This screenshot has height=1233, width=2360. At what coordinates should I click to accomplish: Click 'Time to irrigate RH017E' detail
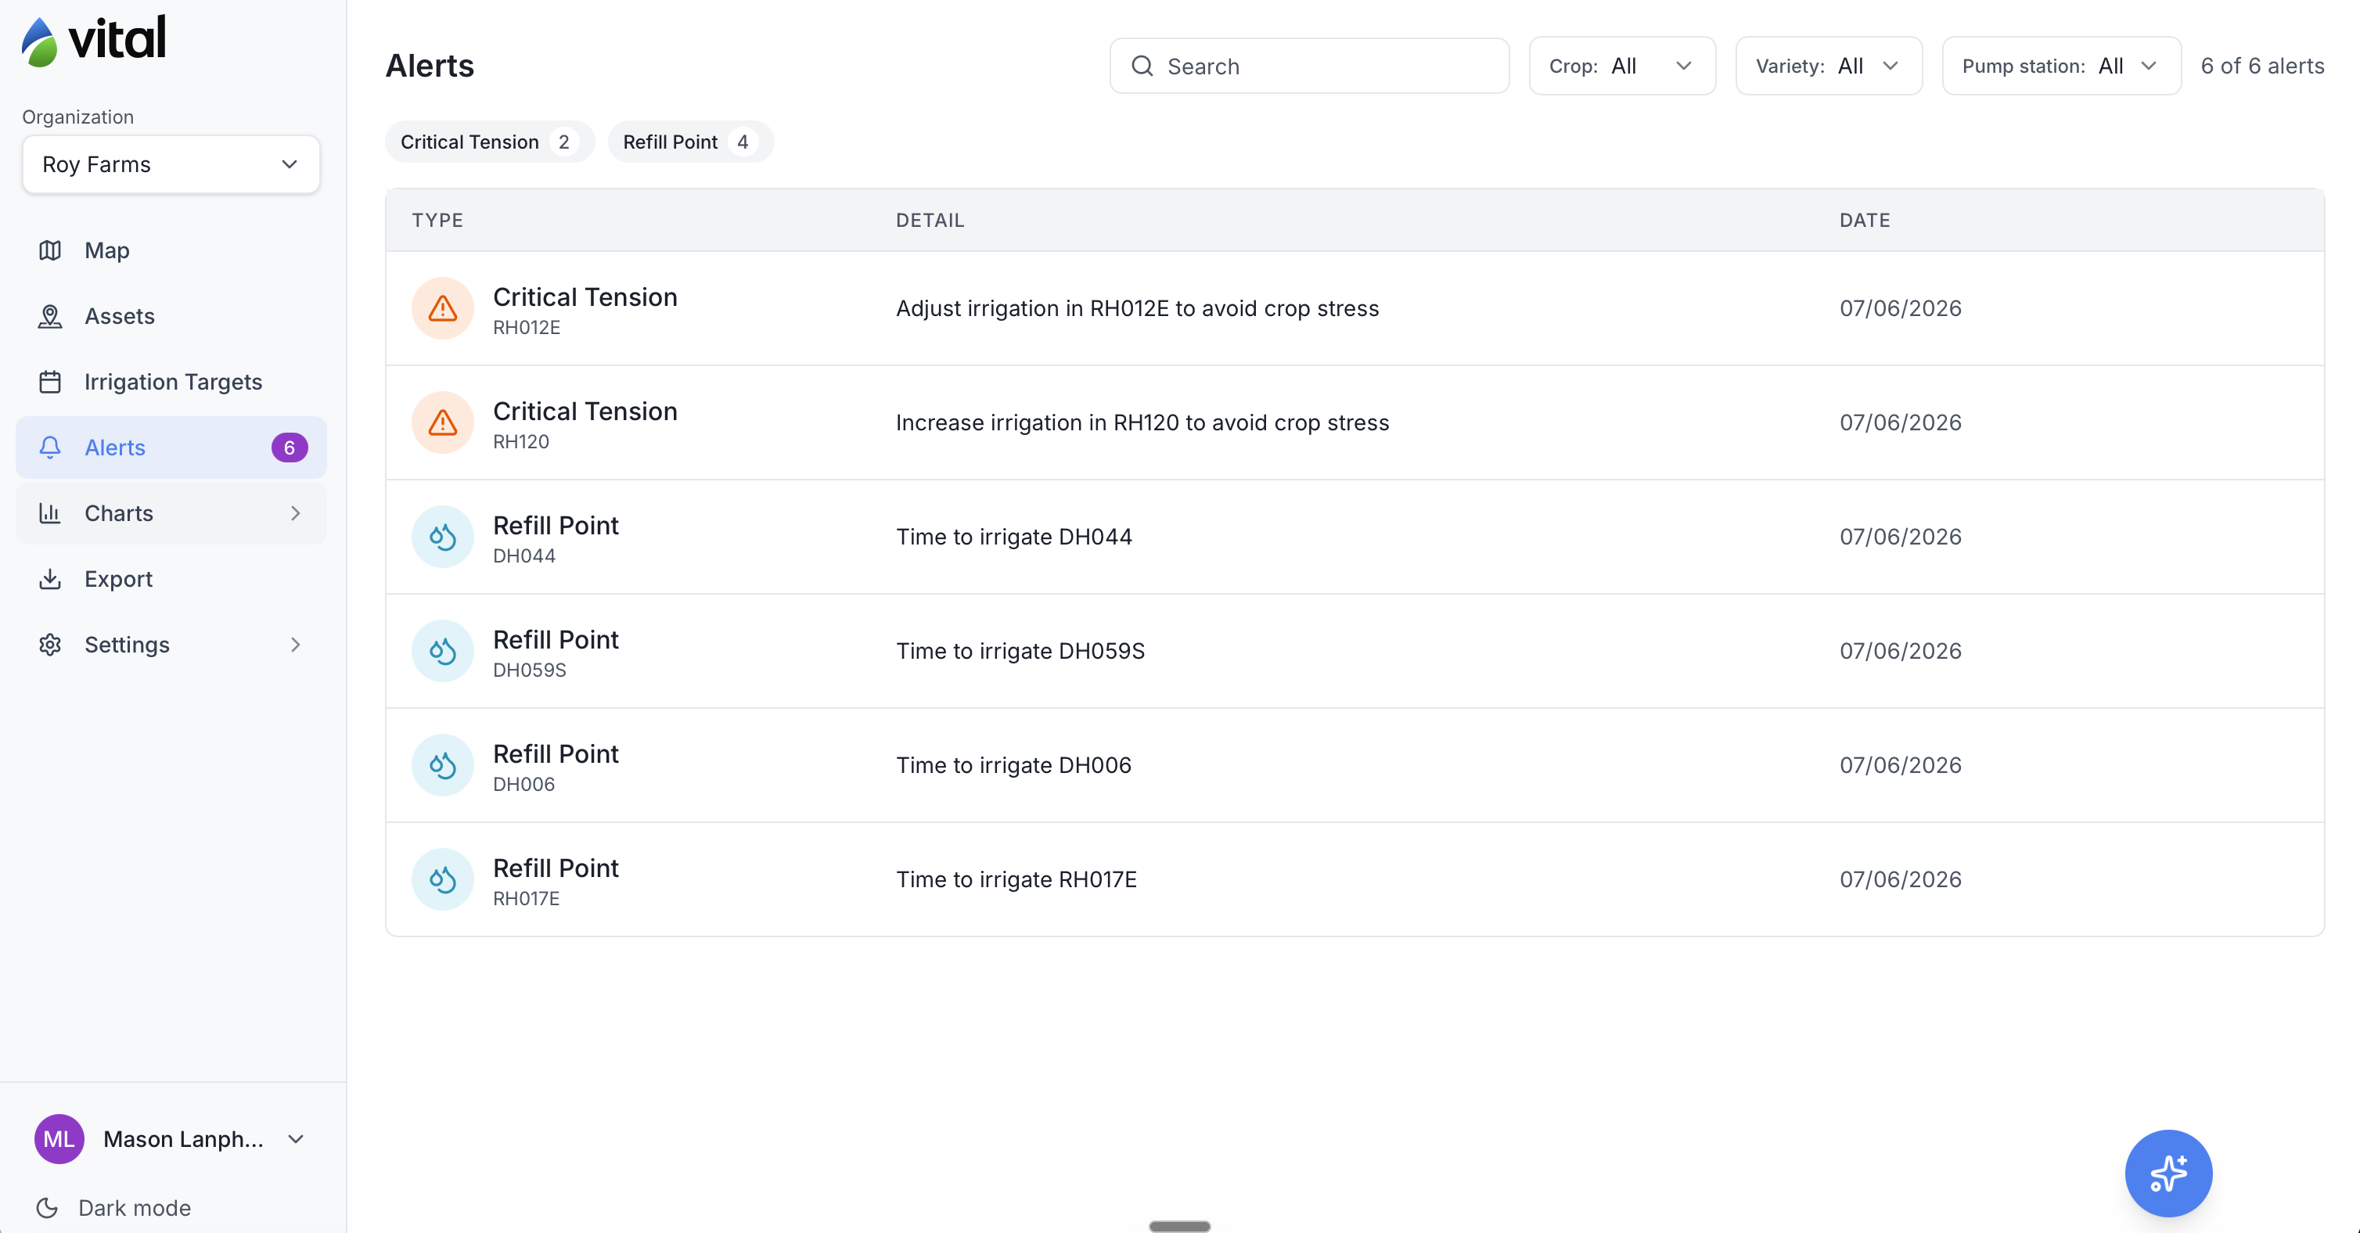(1016, 879)
